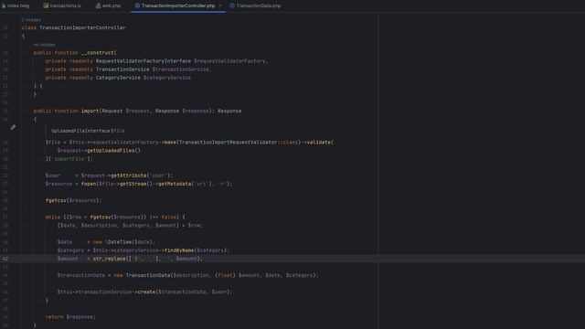The height and width of the screenshot is (329, 585).
Task: Click the $categoryService constructor parameter
Action: coord(167,78)
